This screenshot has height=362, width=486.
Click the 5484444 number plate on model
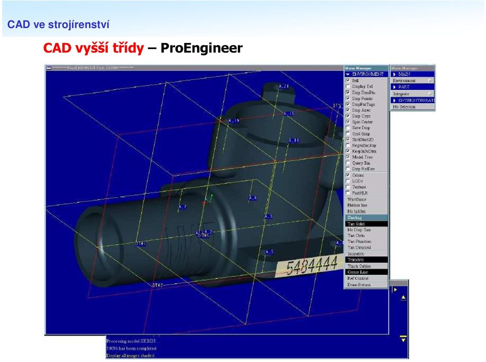click(x=310, y=266)
